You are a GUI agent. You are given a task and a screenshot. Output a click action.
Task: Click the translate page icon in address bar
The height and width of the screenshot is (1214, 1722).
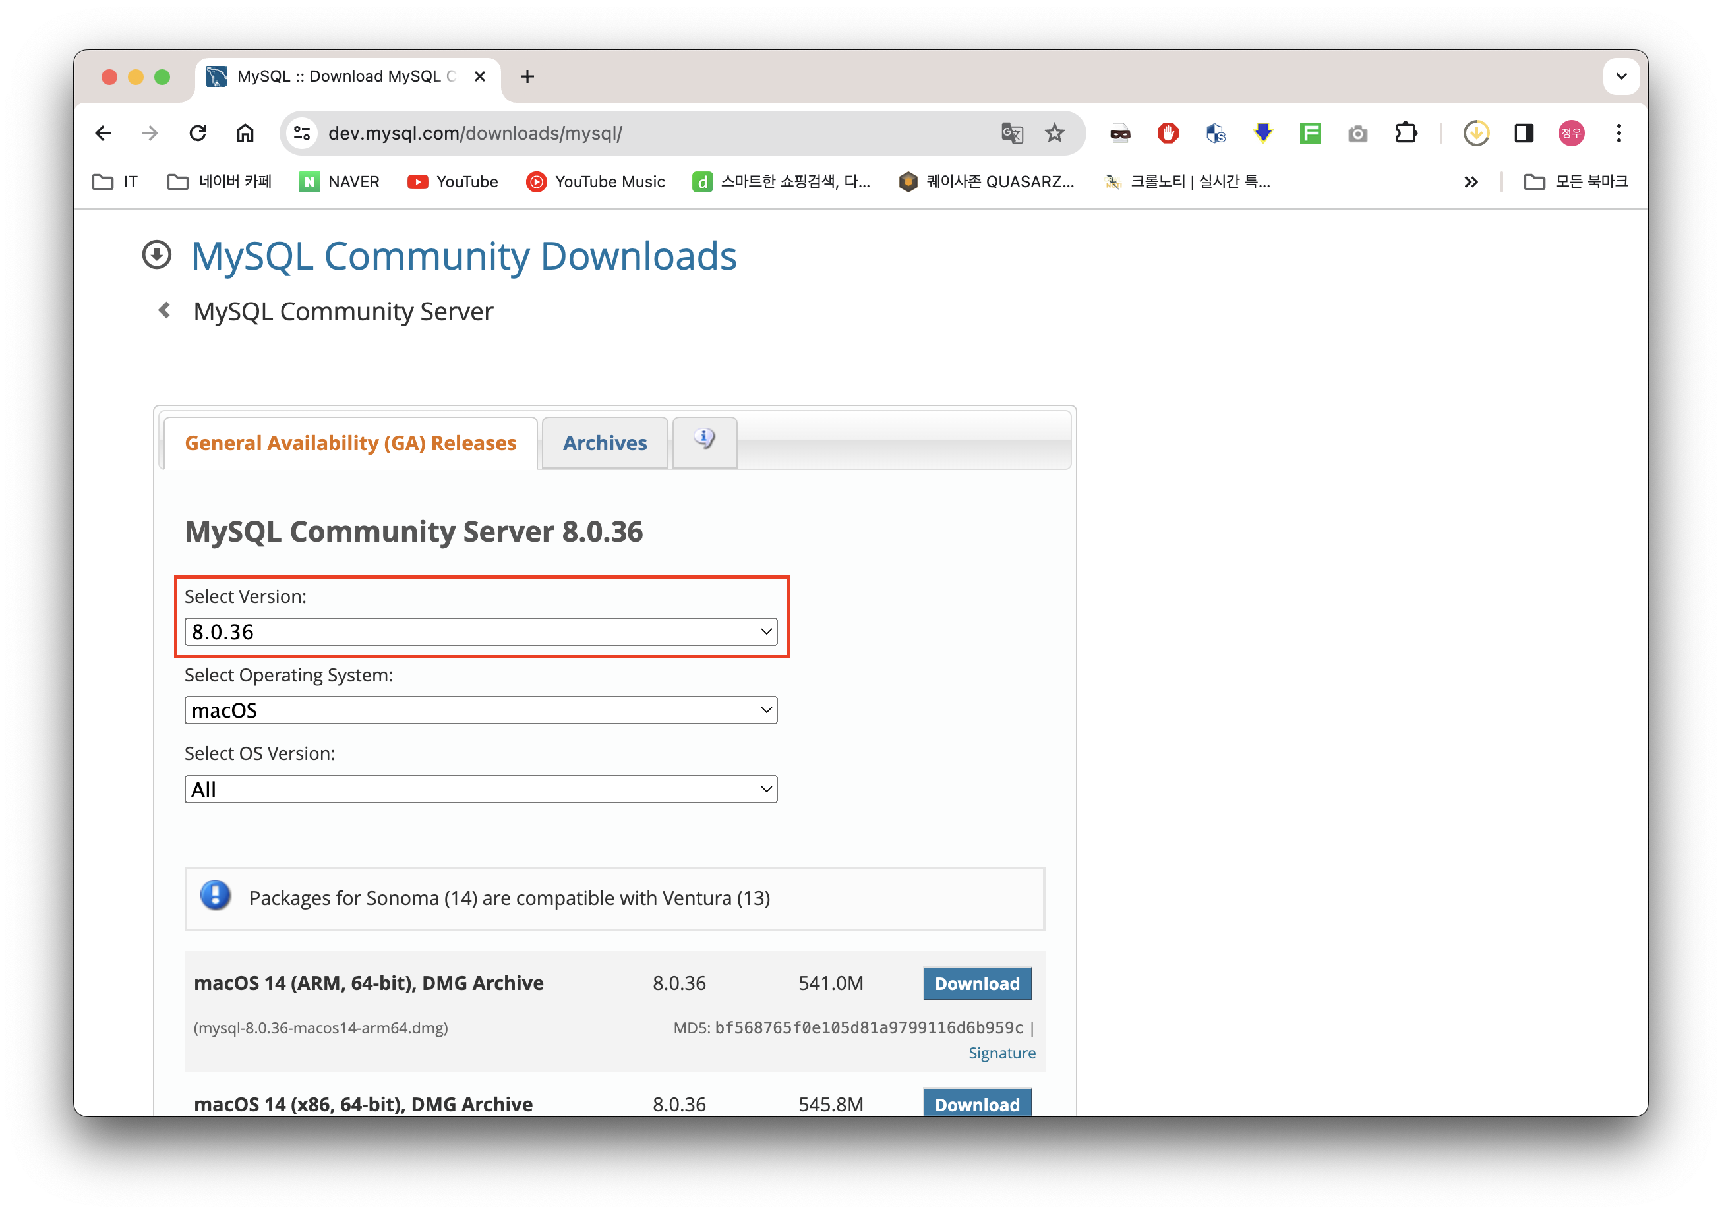click(1012, 134)
